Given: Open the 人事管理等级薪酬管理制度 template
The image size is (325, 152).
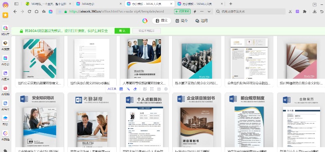Looking at the screenshot, I should tap(145, 61).
